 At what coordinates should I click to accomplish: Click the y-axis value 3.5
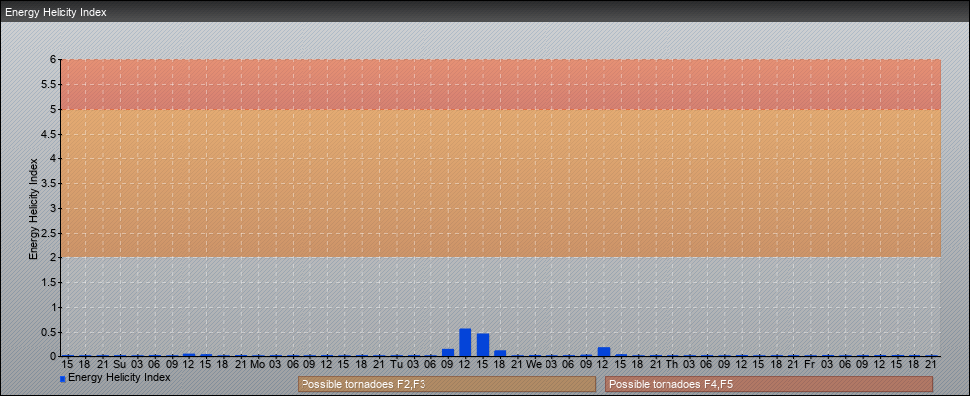[49, 183]
